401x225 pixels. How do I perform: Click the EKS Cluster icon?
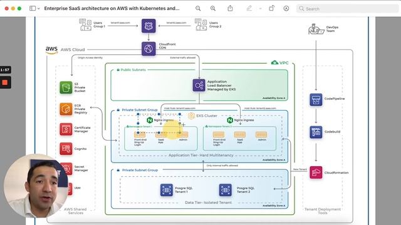tap(191, 116)
